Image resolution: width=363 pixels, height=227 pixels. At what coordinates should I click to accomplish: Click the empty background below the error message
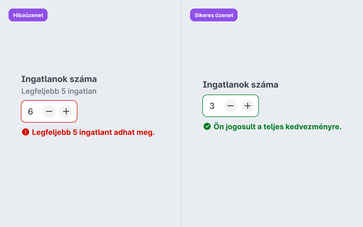tap(91, 182)
